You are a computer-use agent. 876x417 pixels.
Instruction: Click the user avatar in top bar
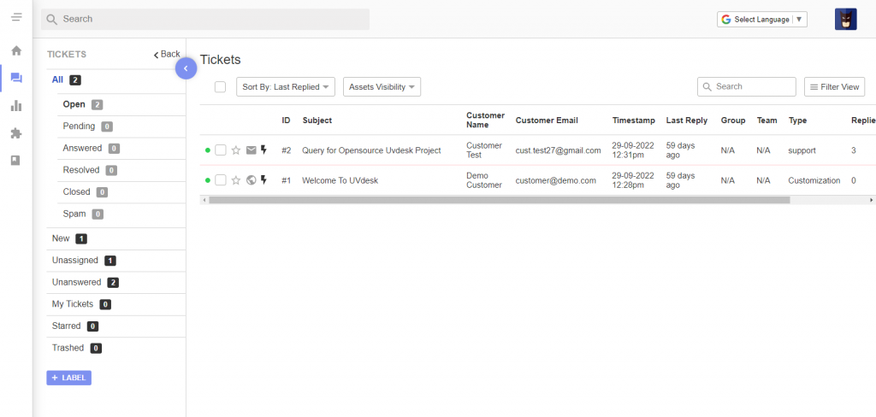pyautogui.click(x=845, y=19)
